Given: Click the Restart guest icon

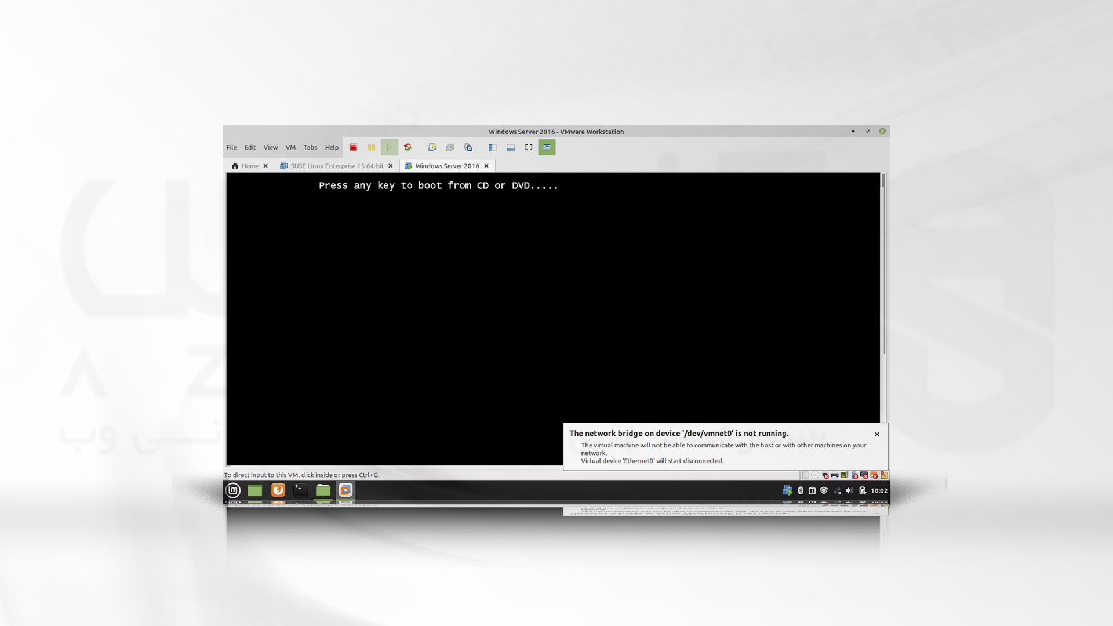Looking at the screenshot, I should [x=408, y=147].
